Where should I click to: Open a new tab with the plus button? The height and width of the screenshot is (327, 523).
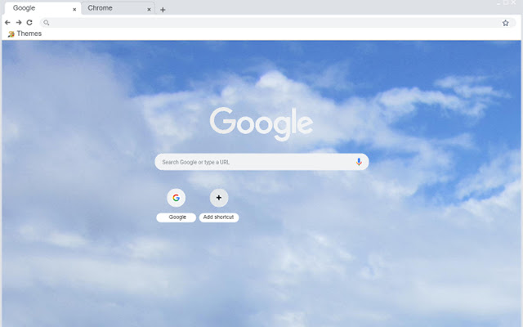click(x=163, y=10)
